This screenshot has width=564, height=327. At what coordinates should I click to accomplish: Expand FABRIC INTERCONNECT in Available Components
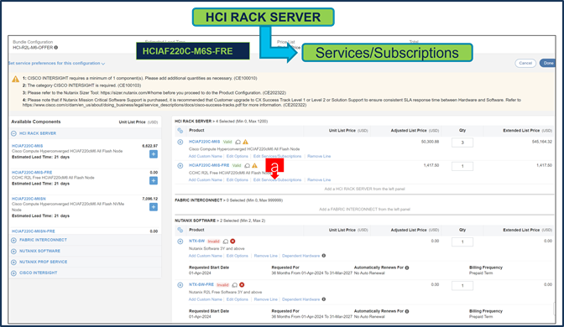13,240
